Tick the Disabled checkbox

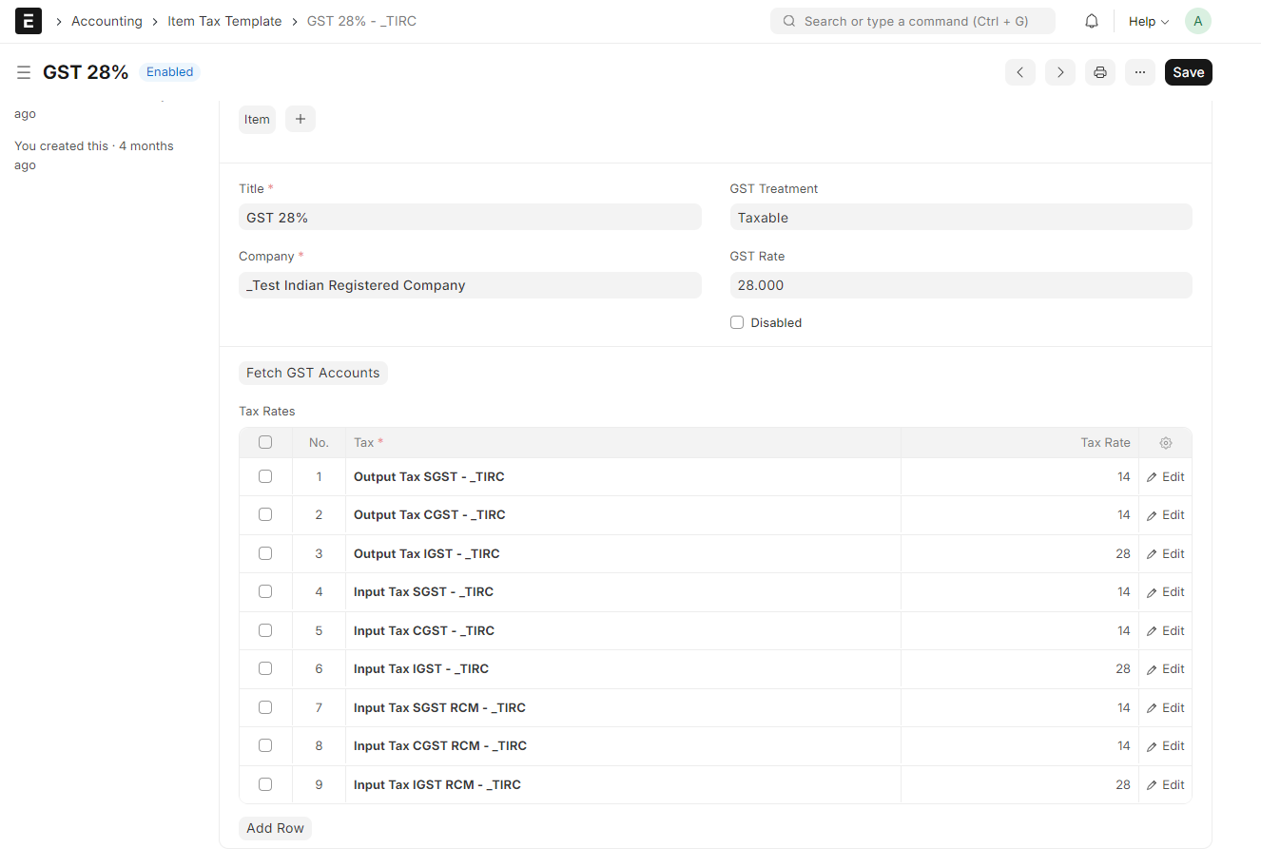pos(737,322)
